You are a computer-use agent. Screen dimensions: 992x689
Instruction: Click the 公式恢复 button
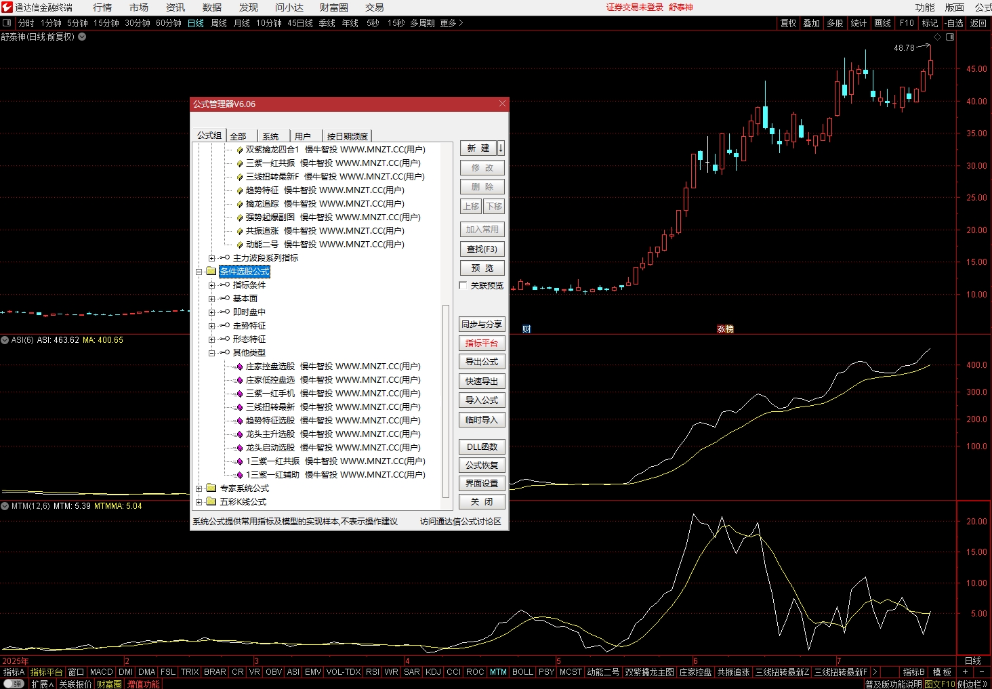click(482, 465)
